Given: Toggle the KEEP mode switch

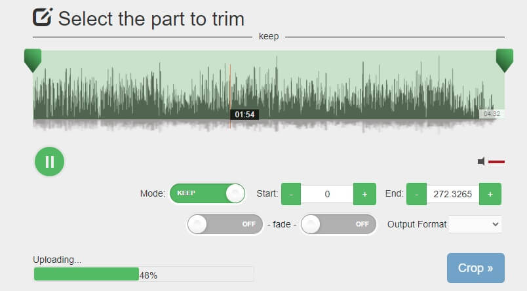Looking at the screenshot, I should coord(207,193).
